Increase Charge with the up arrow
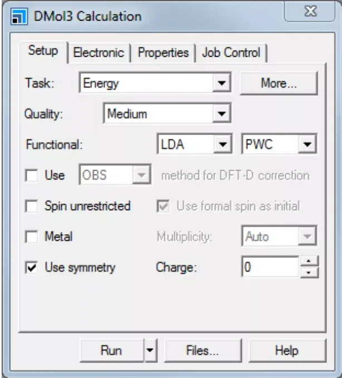The height and width of the screenshot is (378, 342). click(x=308, y=262)
